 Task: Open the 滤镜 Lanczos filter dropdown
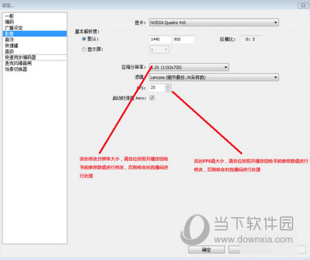(x=214, y=77)
